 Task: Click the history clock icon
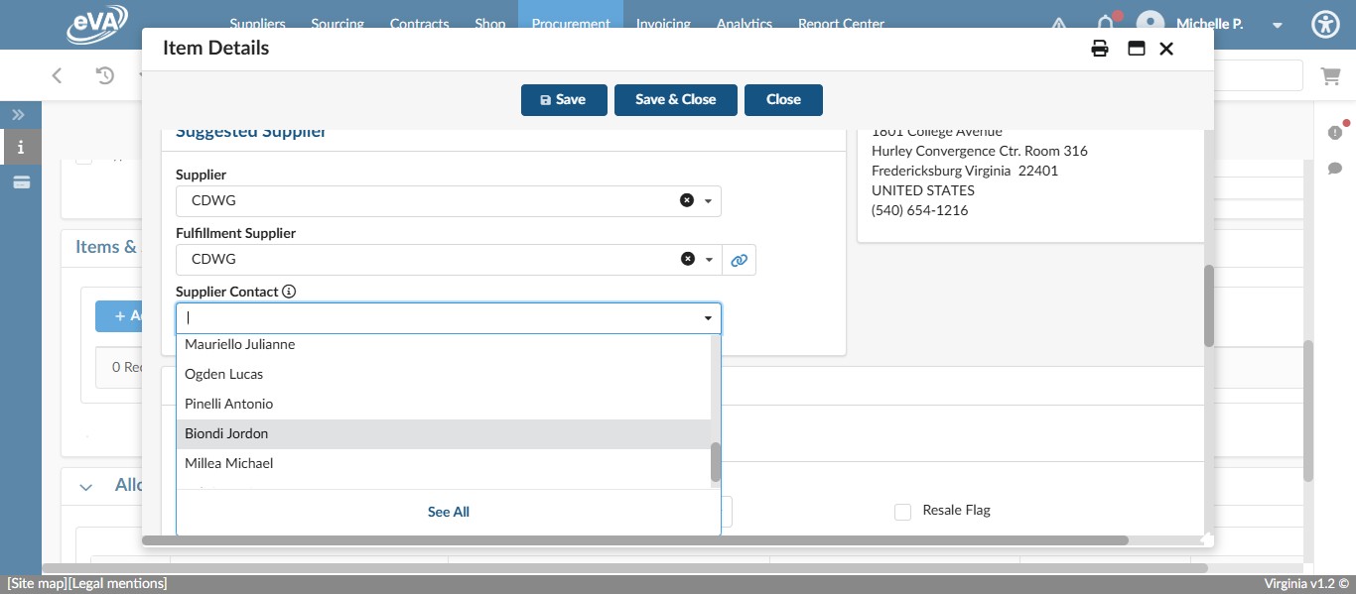[x=105, y=75]
